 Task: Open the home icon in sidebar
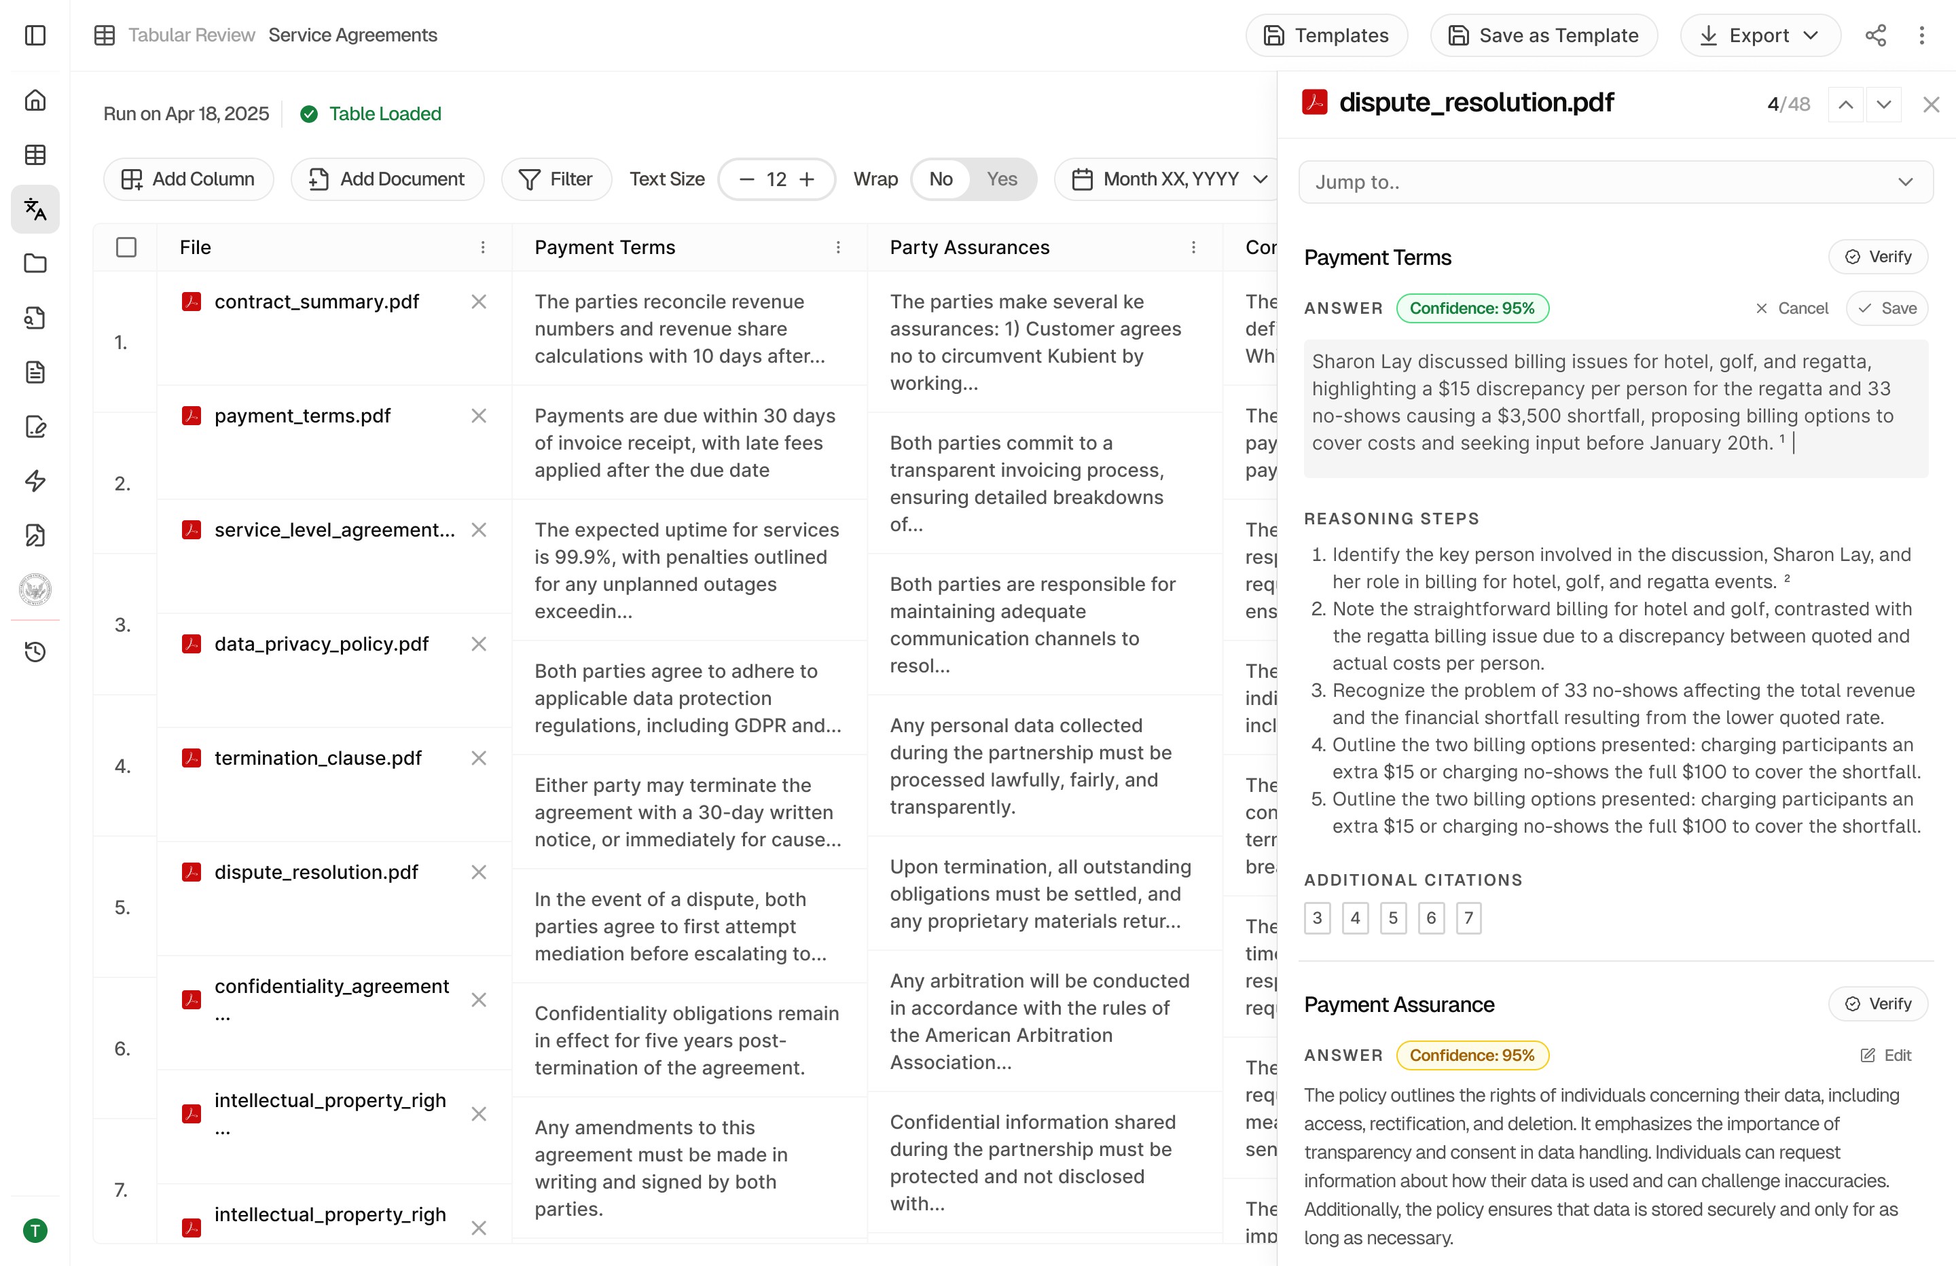pos(35,101)
